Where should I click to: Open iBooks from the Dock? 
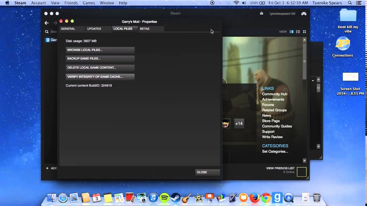coord(243,198)
